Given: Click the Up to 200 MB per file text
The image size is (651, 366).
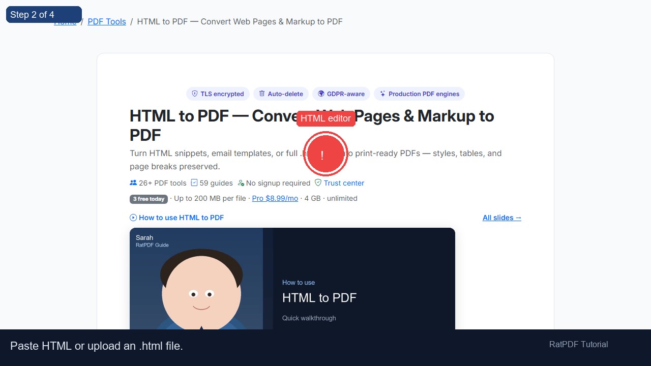Looking at the screenshot, I should point(210,198).
